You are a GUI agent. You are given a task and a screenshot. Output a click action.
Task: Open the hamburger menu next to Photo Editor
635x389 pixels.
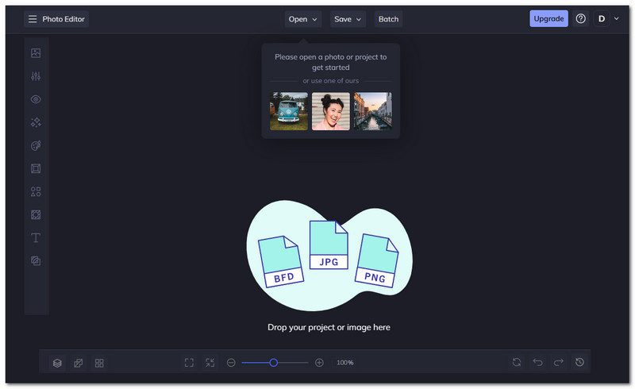pos(33,19)
